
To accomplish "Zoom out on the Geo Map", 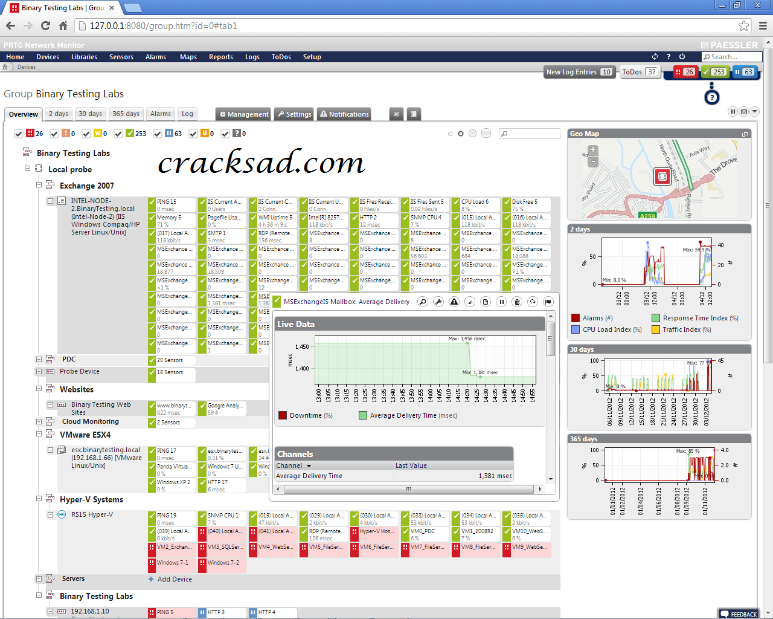I will (593, 161).
